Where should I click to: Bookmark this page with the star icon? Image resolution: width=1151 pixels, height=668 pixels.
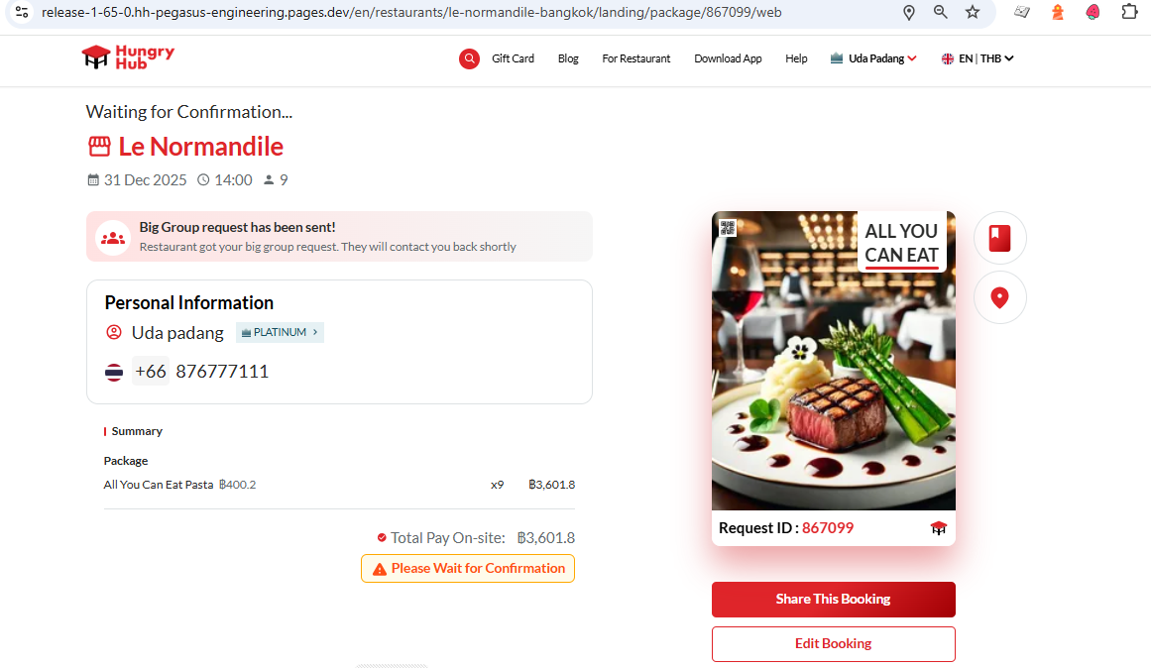click(x=973, y=12)
